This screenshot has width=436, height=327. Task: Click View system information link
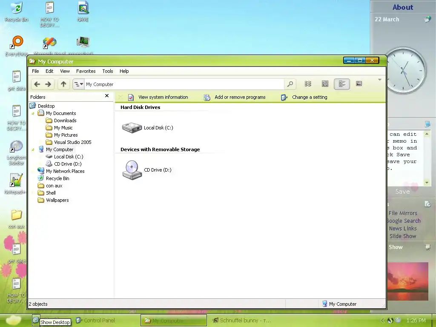click(163, 97)
